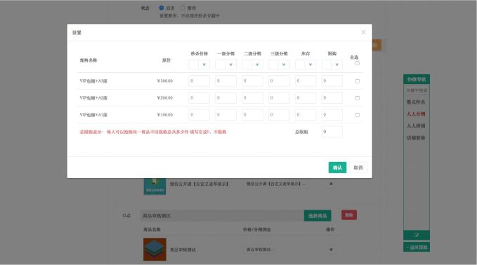The height and width of the screenshot is (265, 477).
Task: Expand the 库存 batch-fill dropdown arrow
Action: 311,64
